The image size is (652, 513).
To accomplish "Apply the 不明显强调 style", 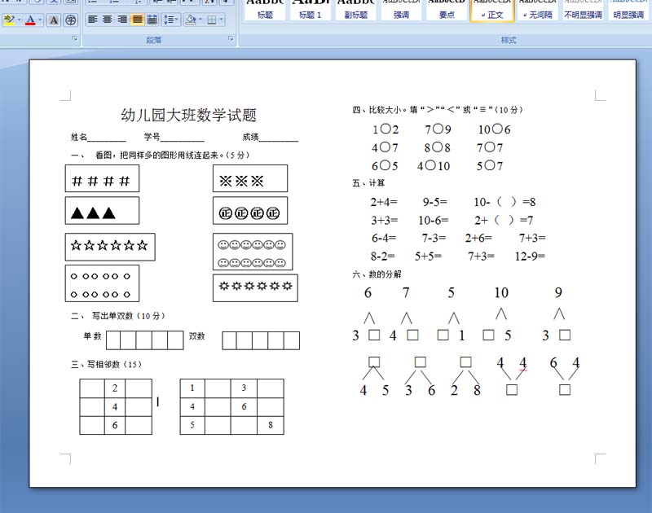I will coord(583,9).
